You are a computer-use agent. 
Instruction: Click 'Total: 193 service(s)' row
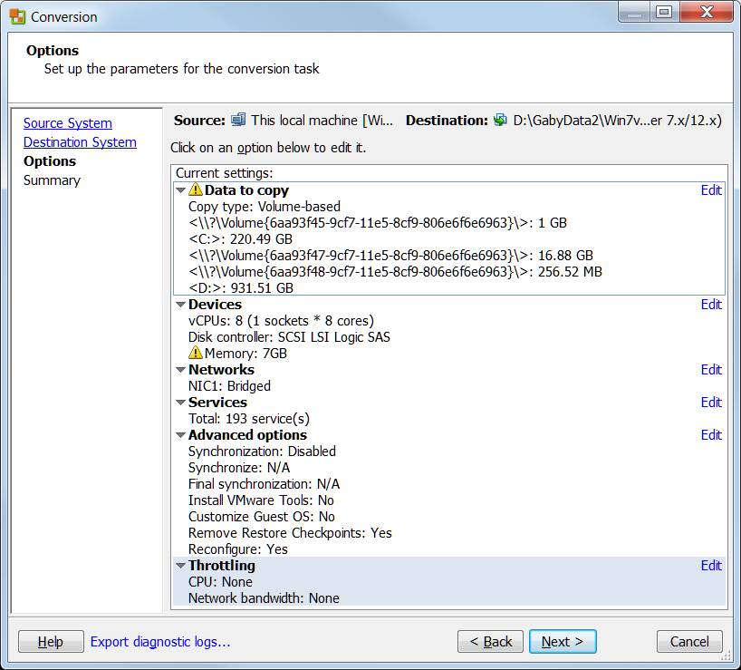click(249, 419)
